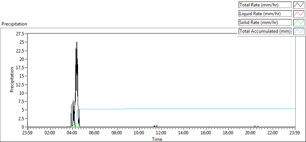306x142 pixels.
Task: Click the small rain blip near 20:00
Action: coord(255,126)
